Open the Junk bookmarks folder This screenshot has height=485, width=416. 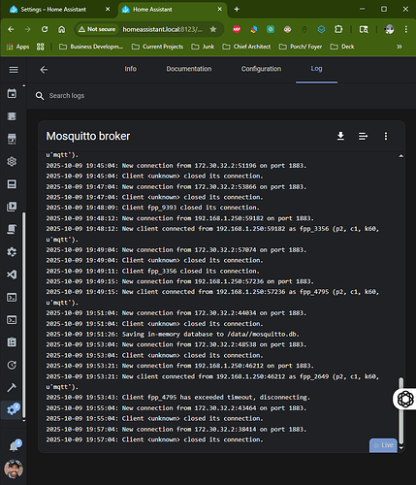point(203,47)
